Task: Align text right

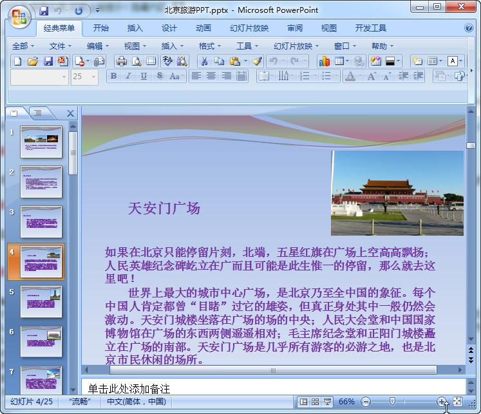Action: (x=227, y=76)
